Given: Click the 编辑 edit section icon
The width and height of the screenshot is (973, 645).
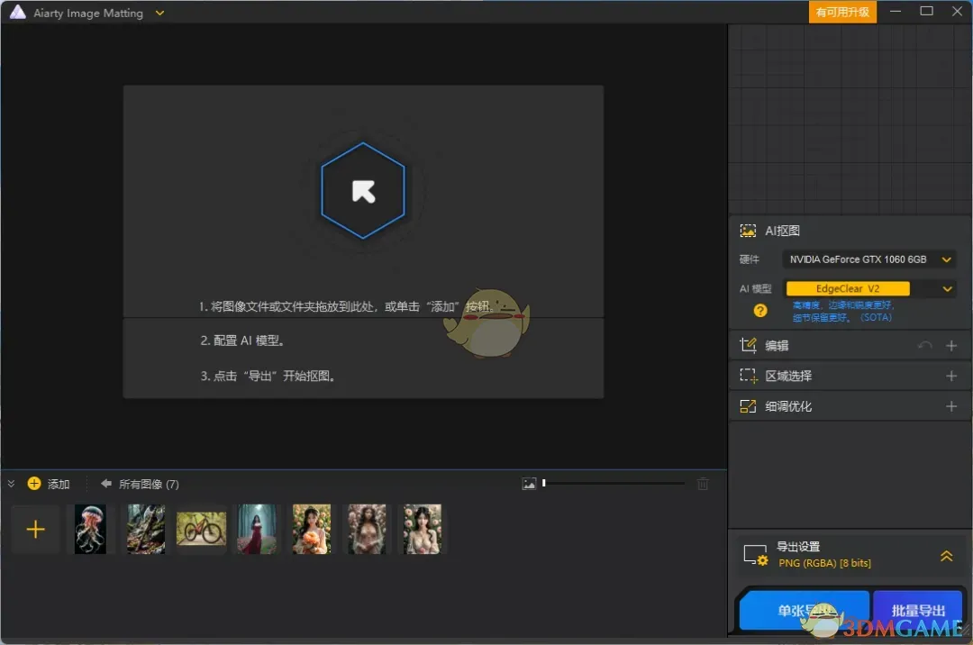Looking at the screenshot, I should point(748,345).
